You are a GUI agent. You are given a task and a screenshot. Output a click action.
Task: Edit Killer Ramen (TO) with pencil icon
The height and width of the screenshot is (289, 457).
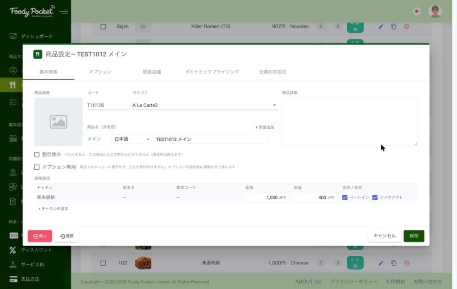(381, 26)
